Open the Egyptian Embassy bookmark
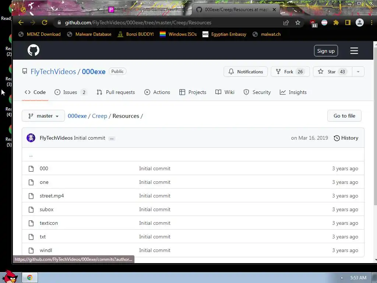The image size is (377, 283). [x=224, y=34]
